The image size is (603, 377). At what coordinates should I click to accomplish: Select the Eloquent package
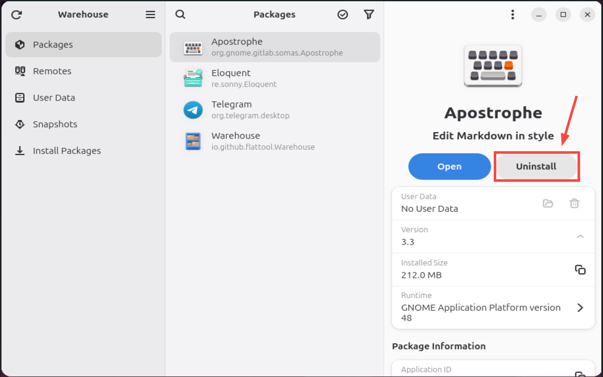point(274,78)
